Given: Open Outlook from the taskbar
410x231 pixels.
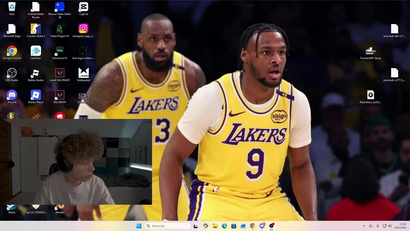Looking at the screenshot, I should [x=243, y=226].
